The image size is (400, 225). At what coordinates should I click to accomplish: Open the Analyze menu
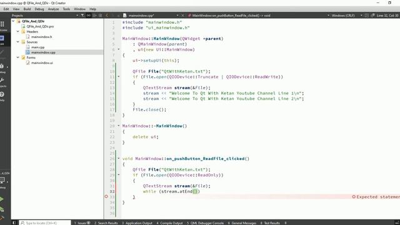[x=53, y=9]
